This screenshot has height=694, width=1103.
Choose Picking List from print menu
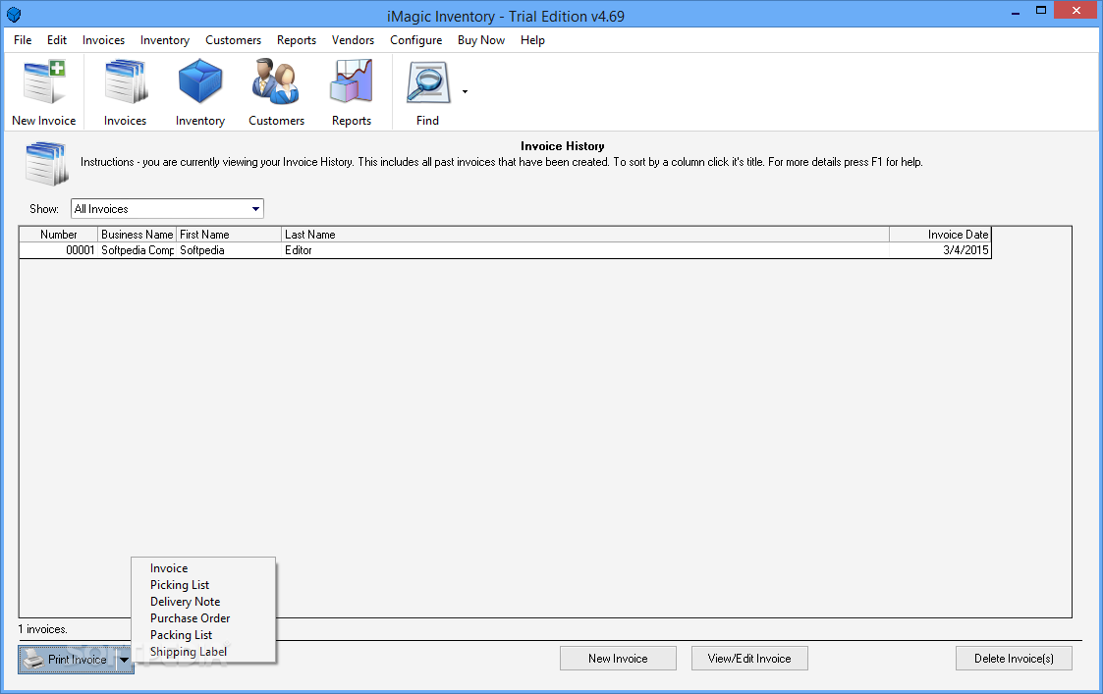point(203,585)
